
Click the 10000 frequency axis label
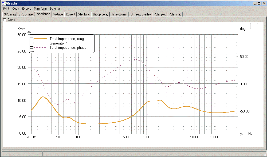point(214,137)
